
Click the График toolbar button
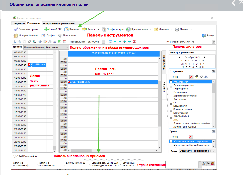[x=48, y=36]
